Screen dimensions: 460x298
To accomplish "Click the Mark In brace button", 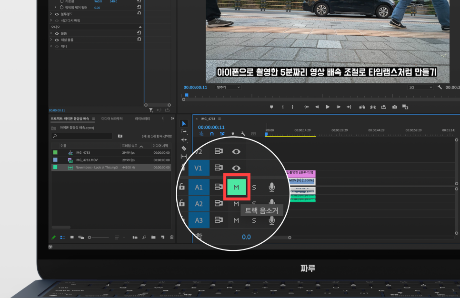I will pyautogui.click(x=283, y=107).
